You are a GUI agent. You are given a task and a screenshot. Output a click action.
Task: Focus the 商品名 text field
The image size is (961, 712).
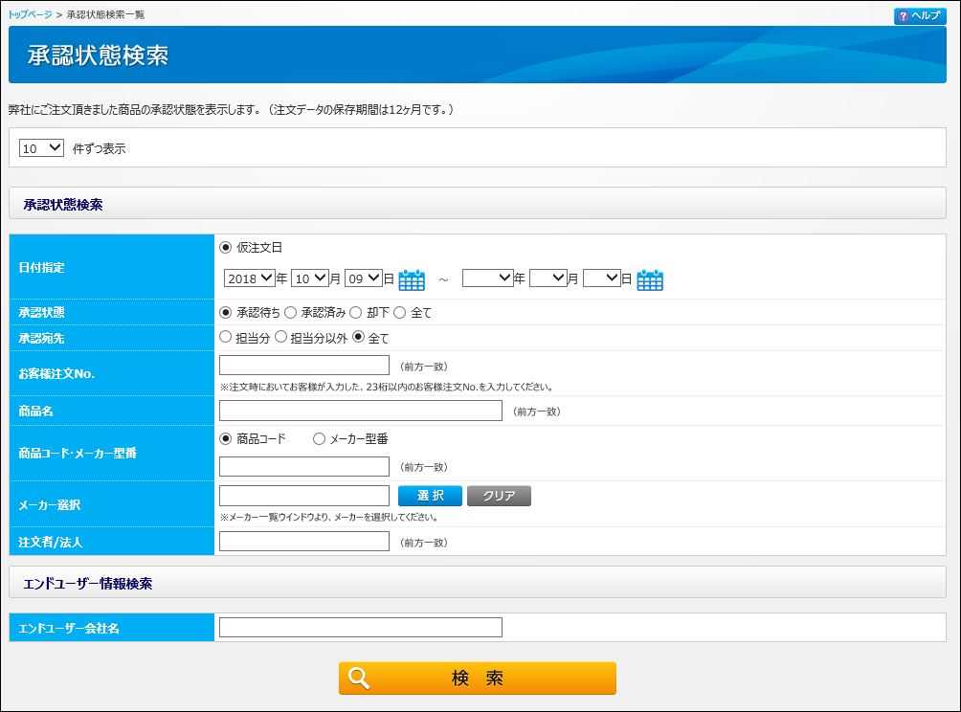click(x=360, y=411)
